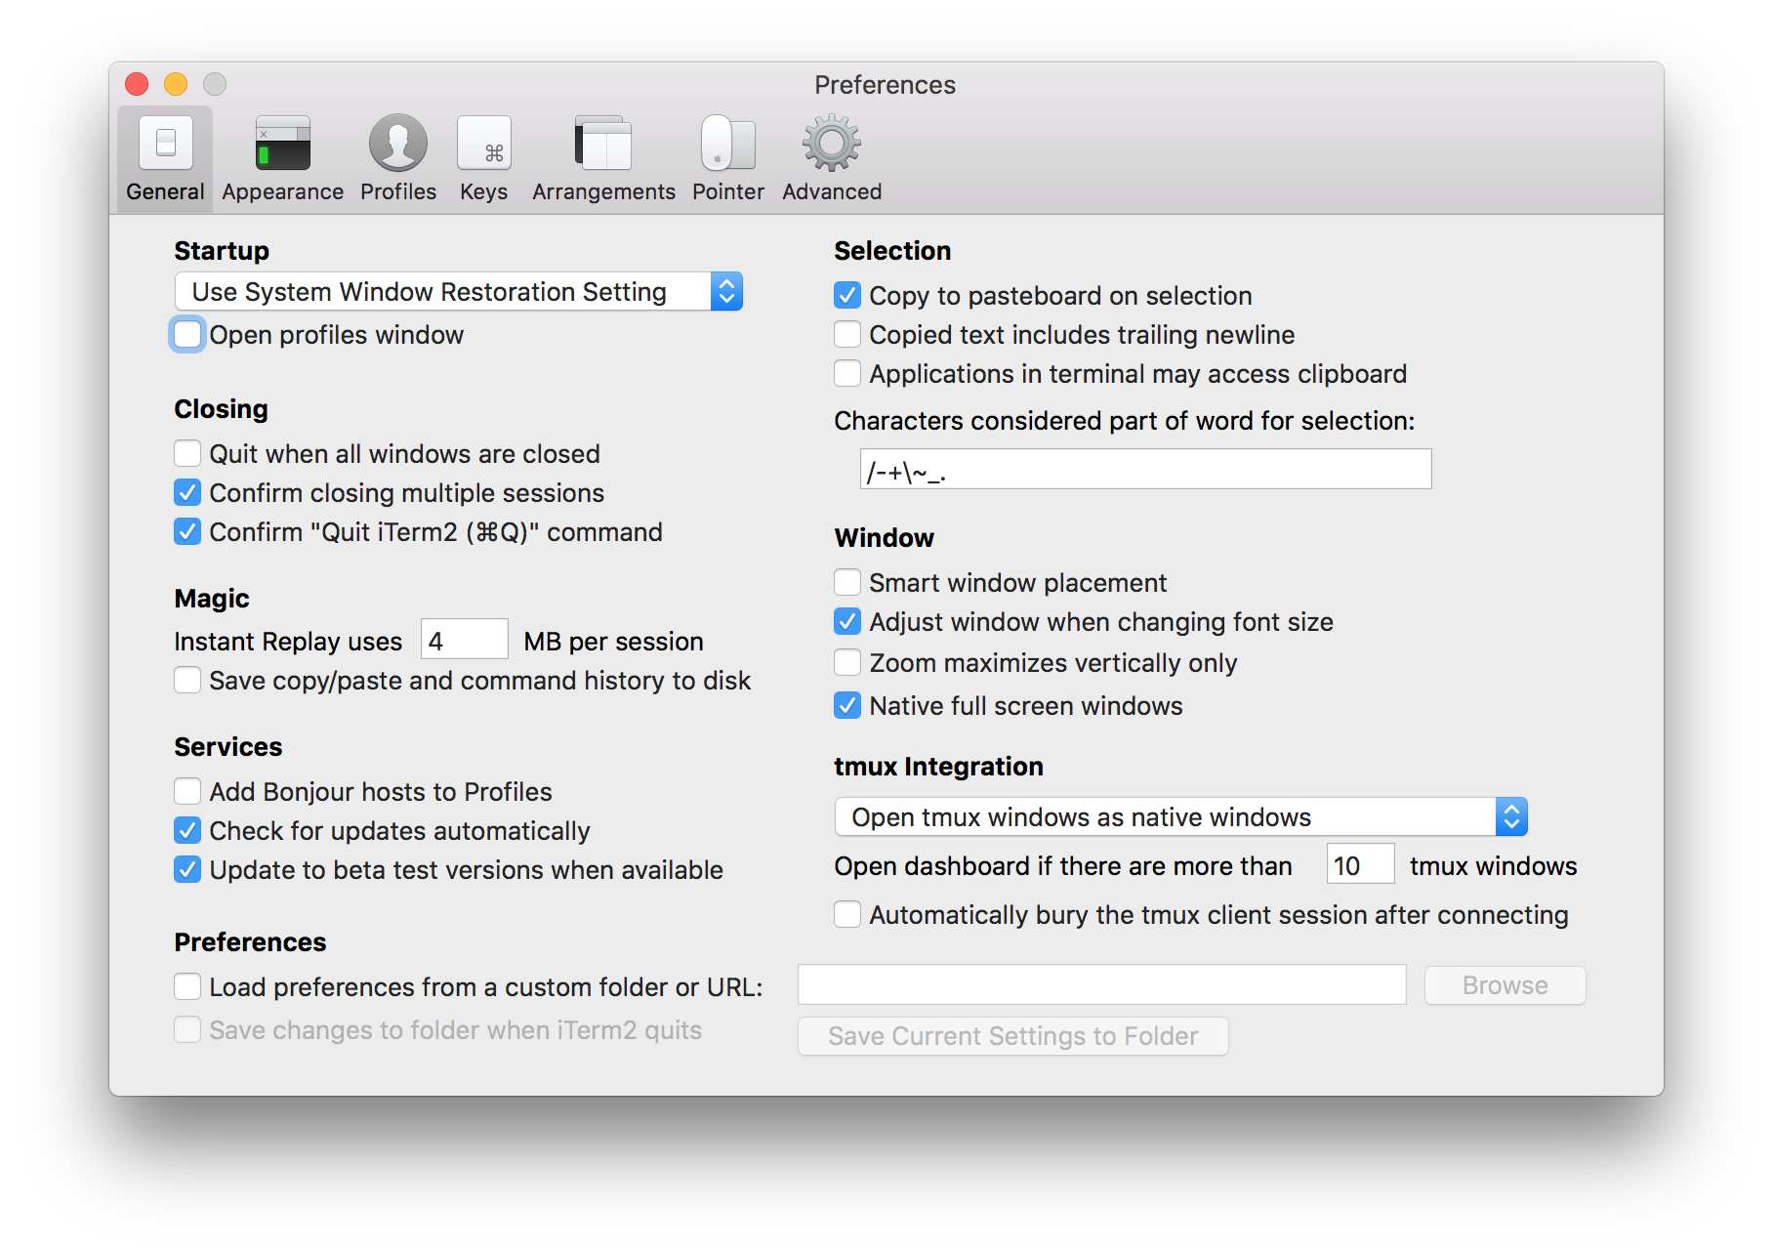Open the Keys preferences icon

tap(484, 144)
